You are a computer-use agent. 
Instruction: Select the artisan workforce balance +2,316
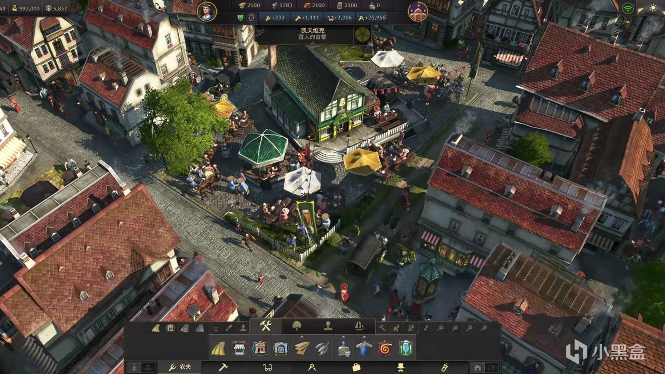coord(339,18)
